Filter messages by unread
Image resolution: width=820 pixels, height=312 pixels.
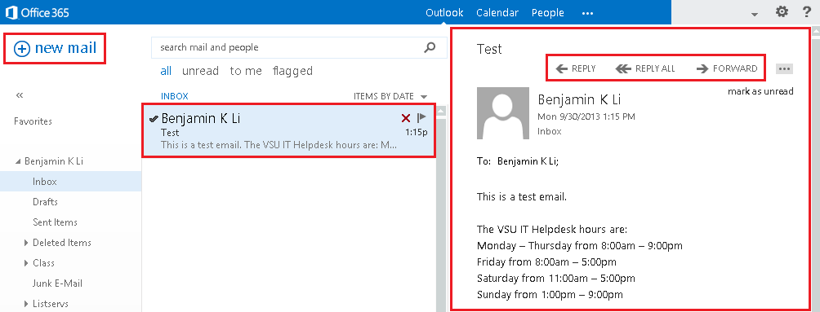click(200, 71)
